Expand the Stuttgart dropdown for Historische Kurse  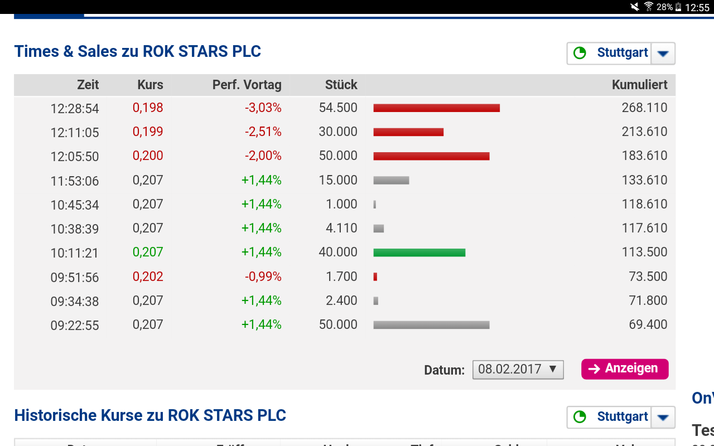(663, 417)
